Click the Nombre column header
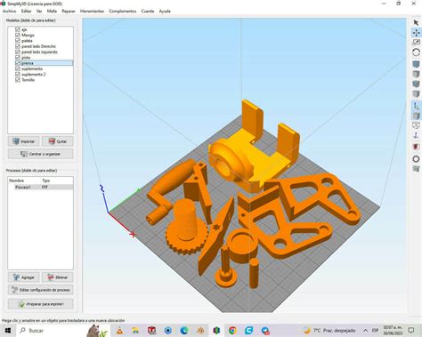Viewport: 422px width, 337px height. 16,181
